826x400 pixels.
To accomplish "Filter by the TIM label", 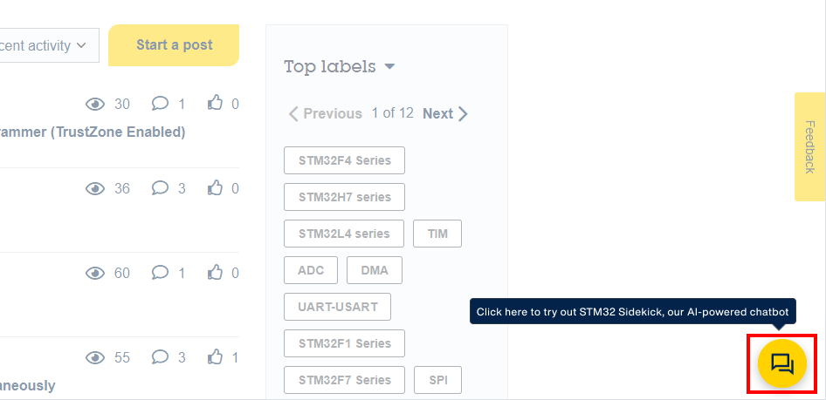I will pos(437,234).
